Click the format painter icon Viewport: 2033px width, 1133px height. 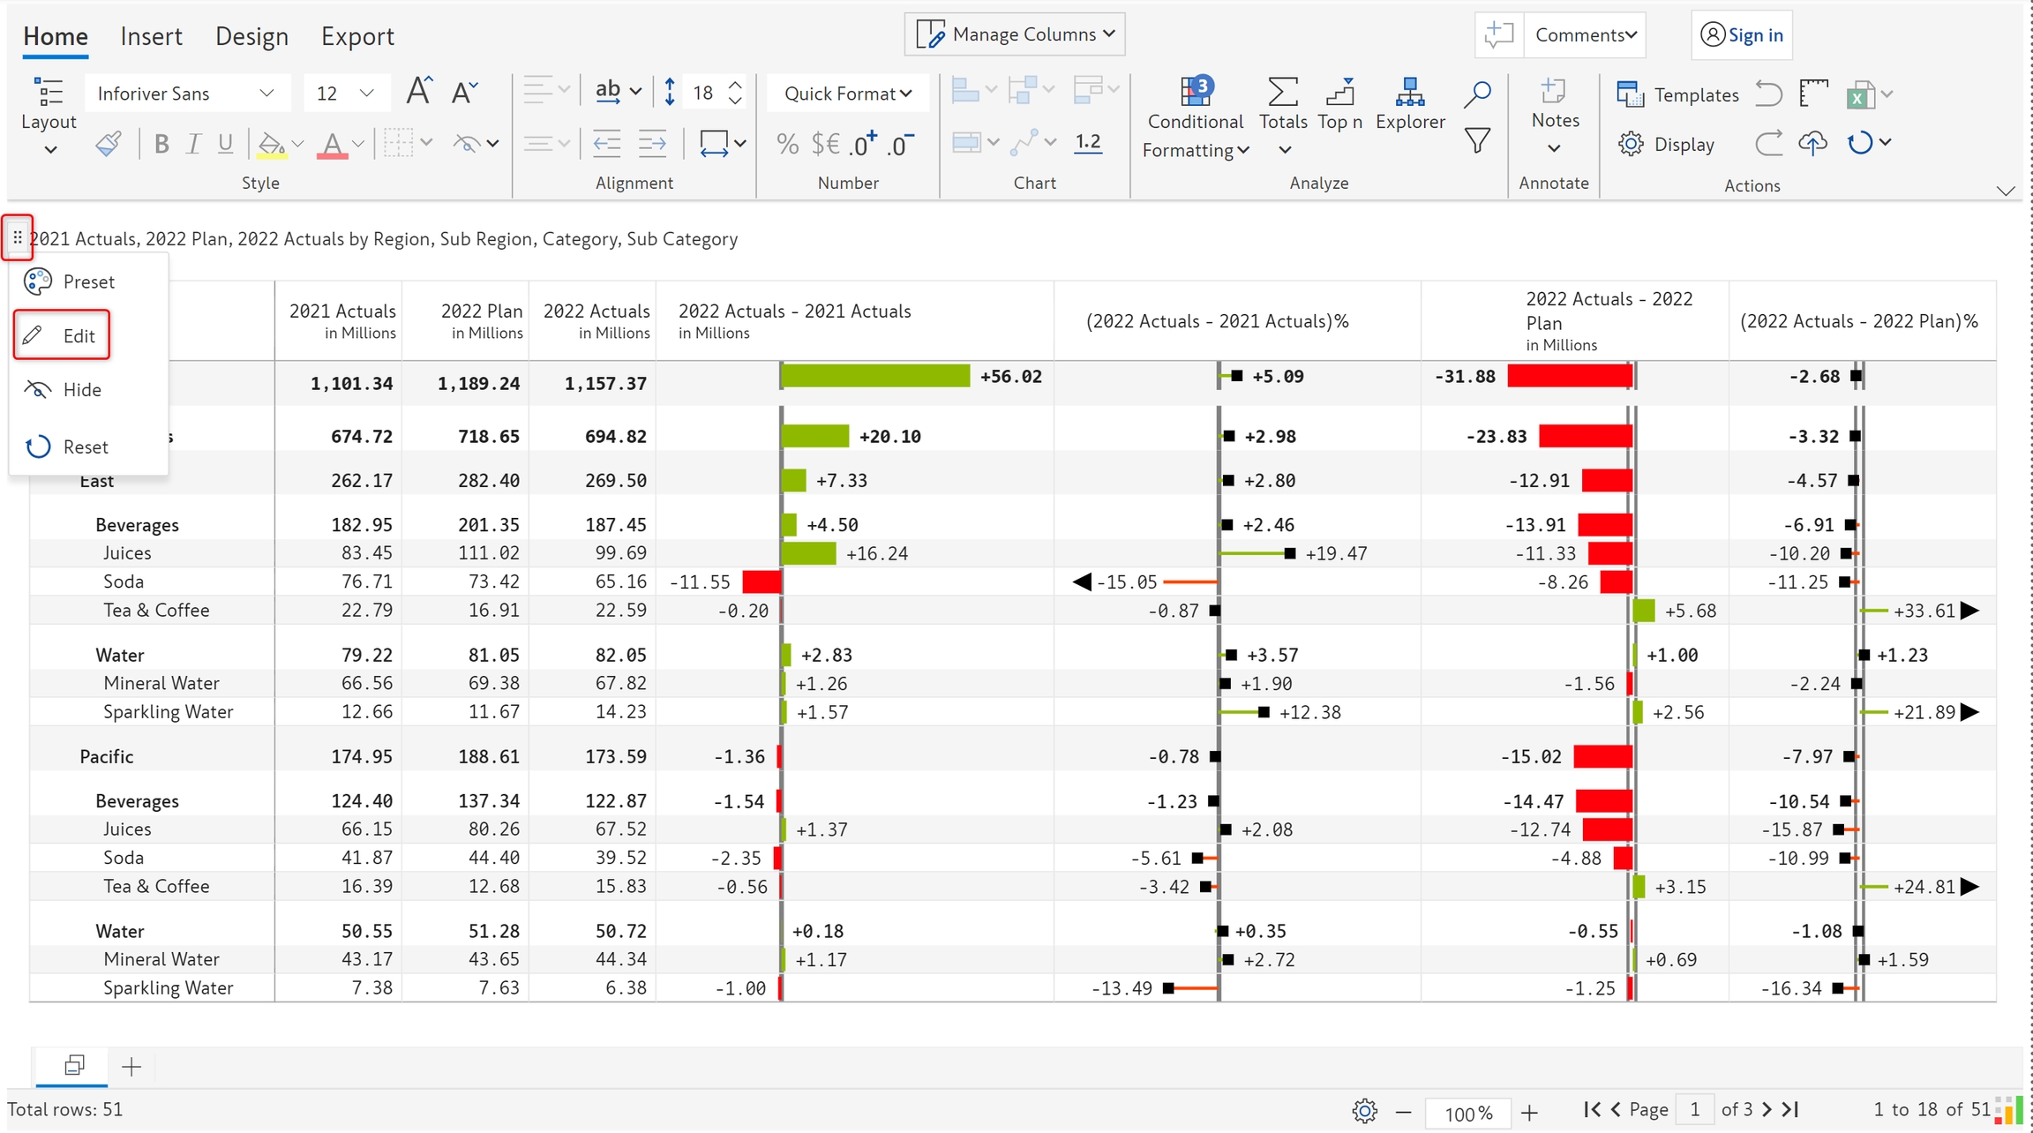pyautogui.click(x=109, y=144)
